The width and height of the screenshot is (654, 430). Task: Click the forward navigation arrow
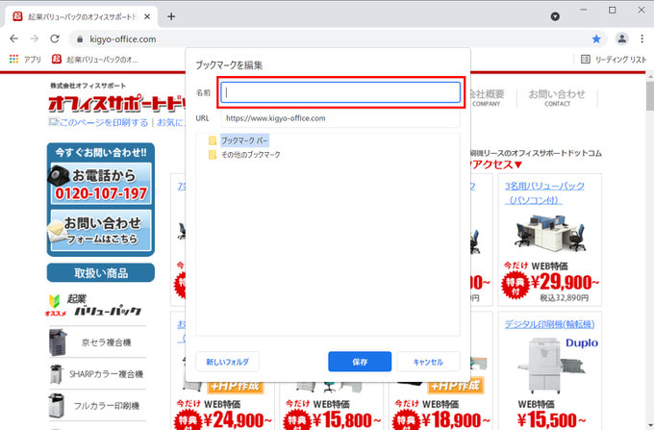(x=35, y=38)
